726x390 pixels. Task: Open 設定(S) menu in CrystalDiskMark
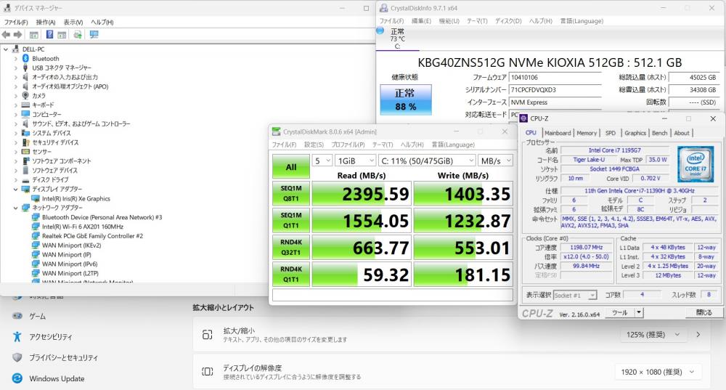pos(313,145)
